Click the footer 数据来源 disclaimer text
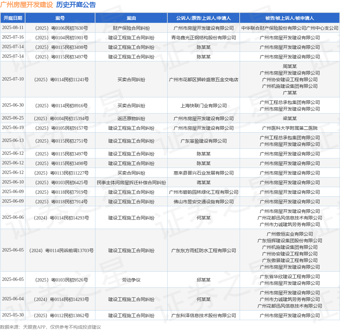Screen dimensions: 340x330 point(51,327)
